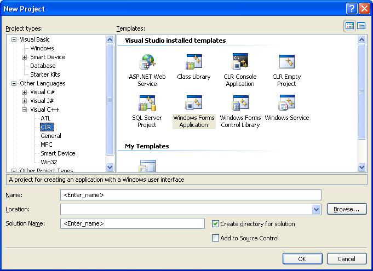Click Templates scrollbar down arrow

point(361,167)
